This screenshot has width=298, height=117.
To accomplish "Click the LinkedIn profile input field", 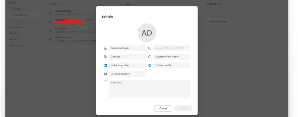I will 127,65.
